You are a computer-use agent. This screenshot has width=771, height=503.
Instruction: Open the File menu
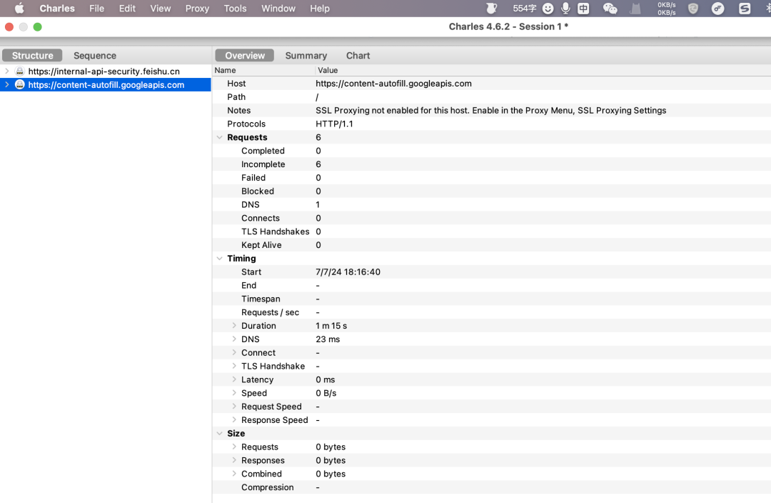point(96,9)
